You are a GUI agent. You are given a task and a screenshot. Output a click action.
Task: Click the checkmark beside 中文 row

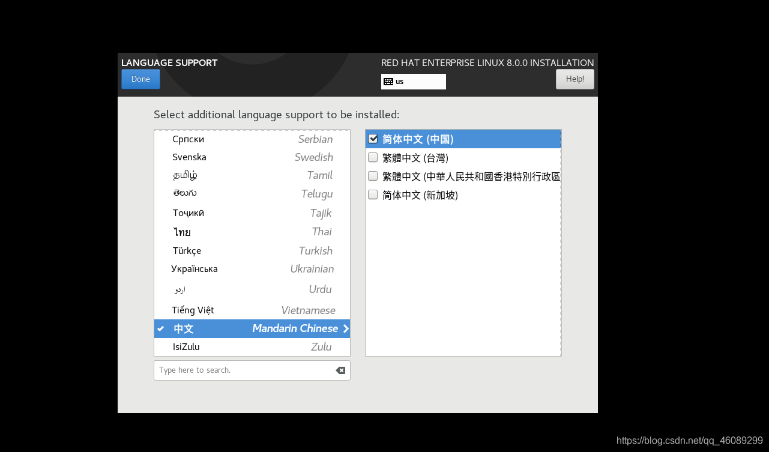(160, 329)
